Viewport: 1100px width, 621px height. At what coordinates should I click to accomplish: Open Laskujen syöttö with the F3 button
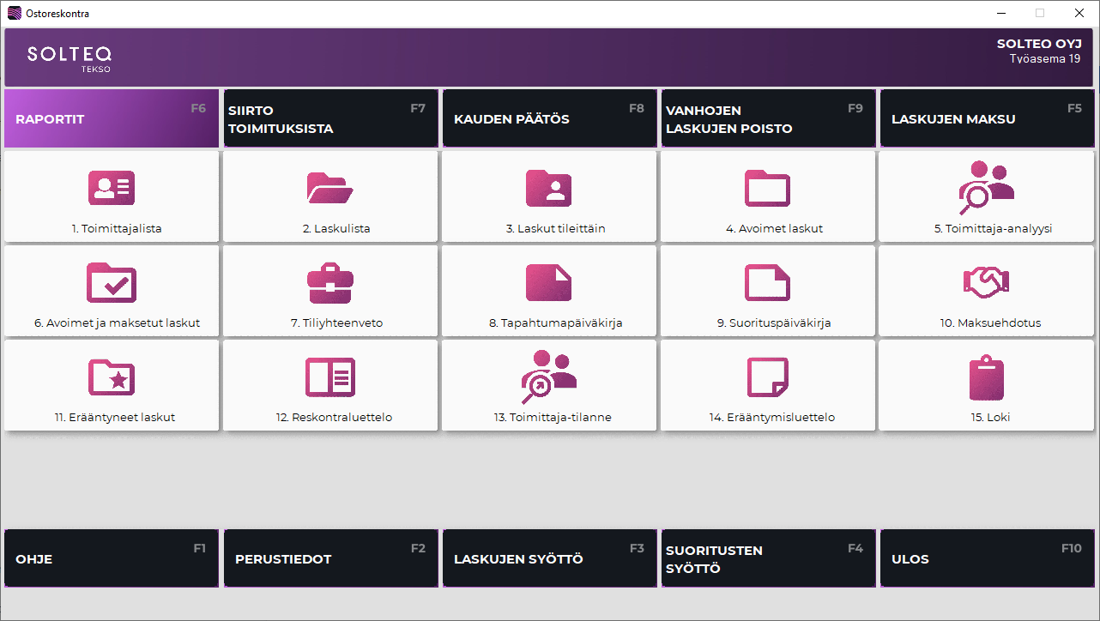[x=549, y=558]
